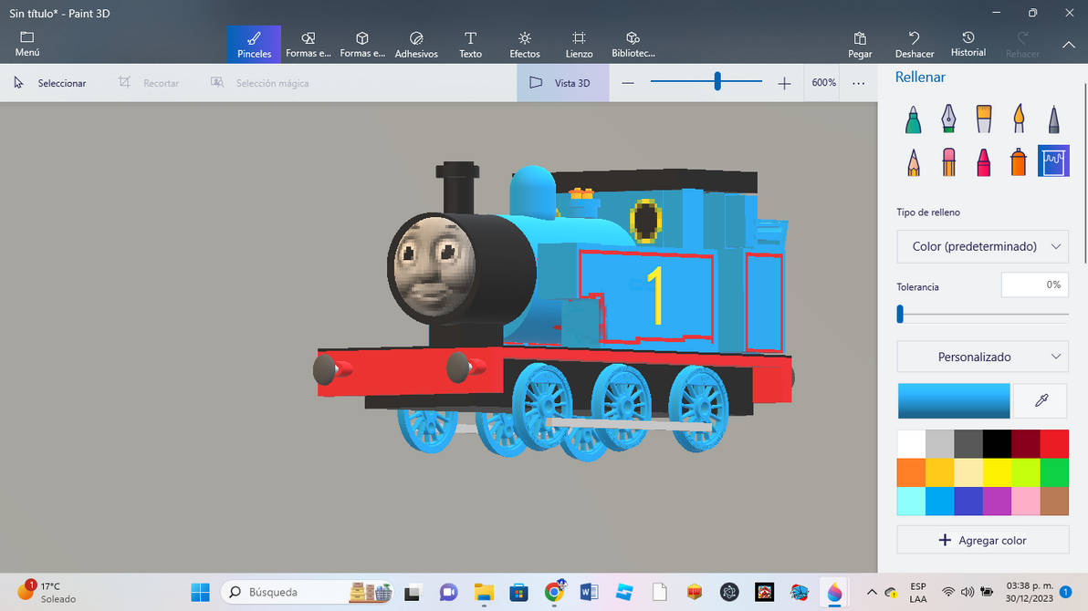
Task: Select the Pixel pen tool
Action: 1053,119
